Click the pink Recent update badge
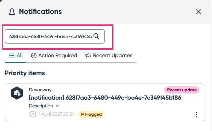 pos(182,90)
